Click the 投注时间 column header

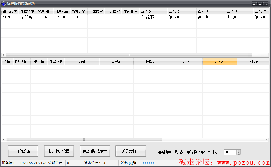(22, 62)
